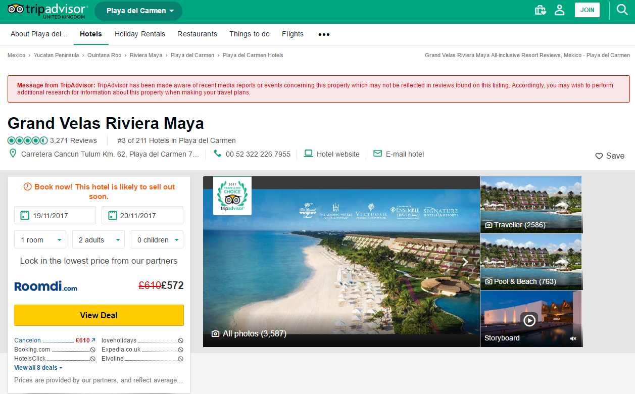The image size is (635, 394).
Task: Click the JOIN button
Action: tap(588, 10)
